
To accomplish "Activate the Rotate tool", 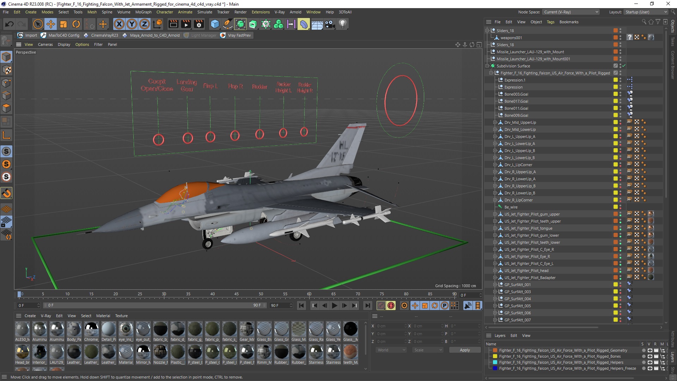I will (76, 24).
